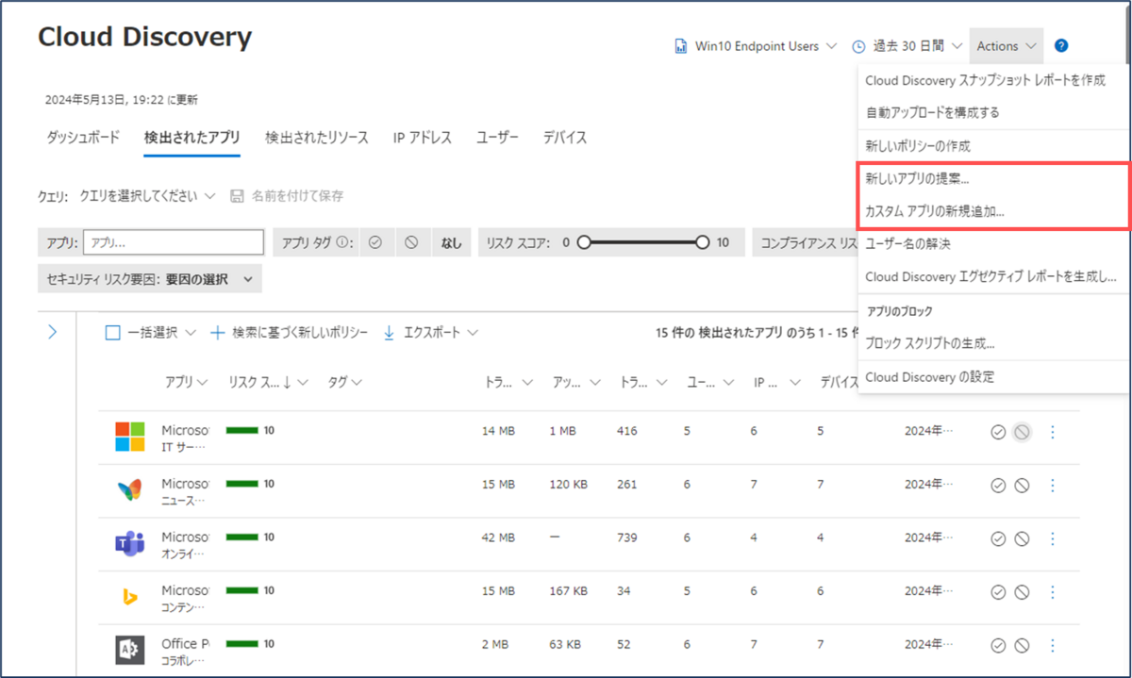Screen dimensions: 1132x678
Task: Mark the Teams row as unsanctioned
Action: tap(1022, 538)
